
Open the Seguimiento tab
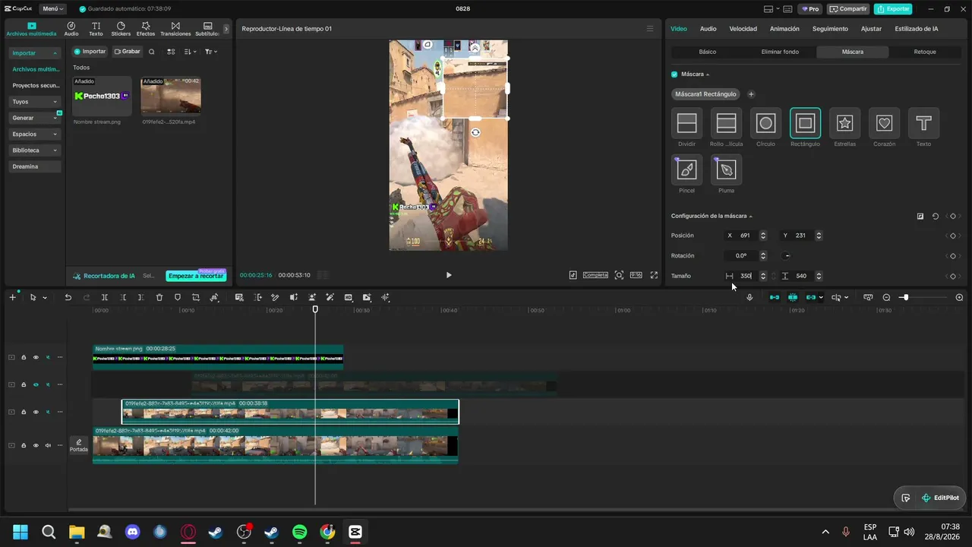(830, 29)
